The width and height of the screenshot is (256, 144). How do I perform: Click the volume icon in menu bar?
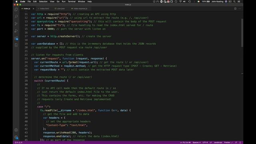184,2
